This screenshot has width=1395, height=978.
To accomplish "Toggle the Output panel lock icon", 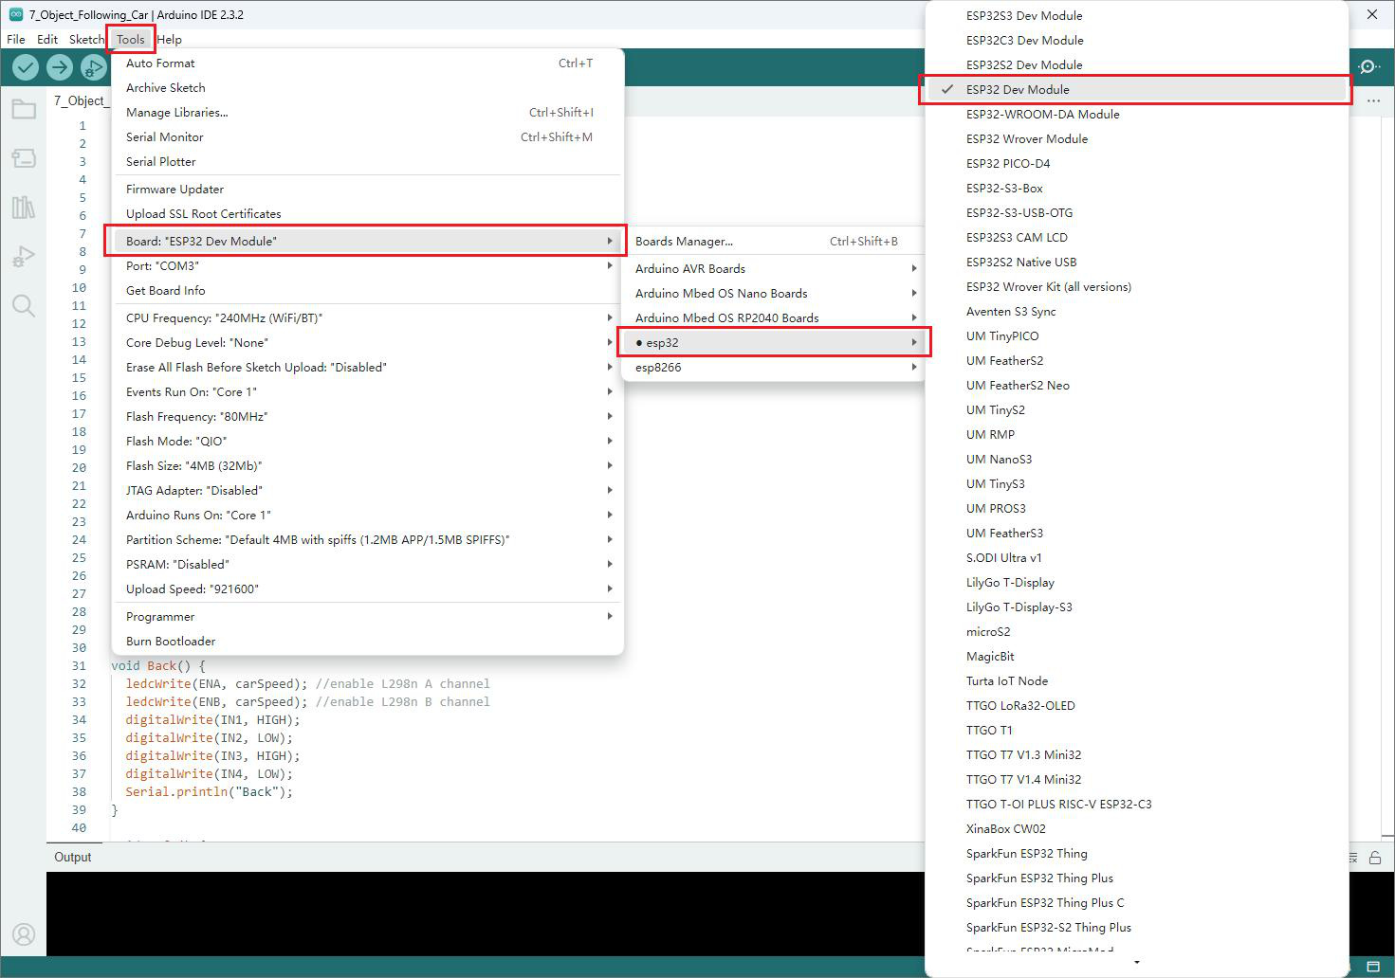I will point(1375,858).
